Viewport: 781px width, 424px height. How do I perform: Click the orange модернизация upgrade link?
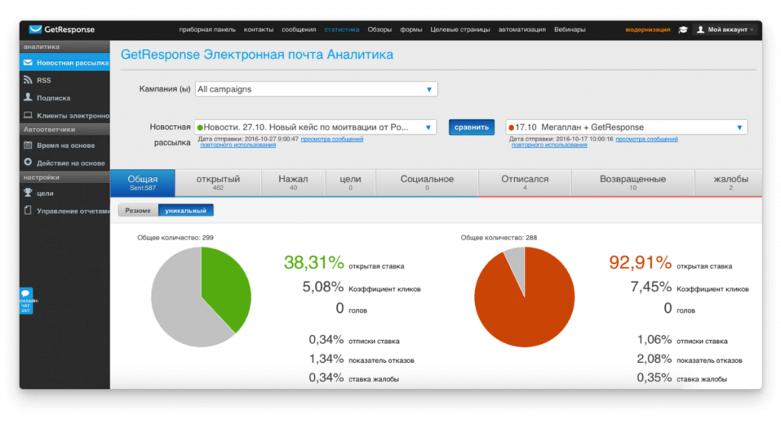648,30
